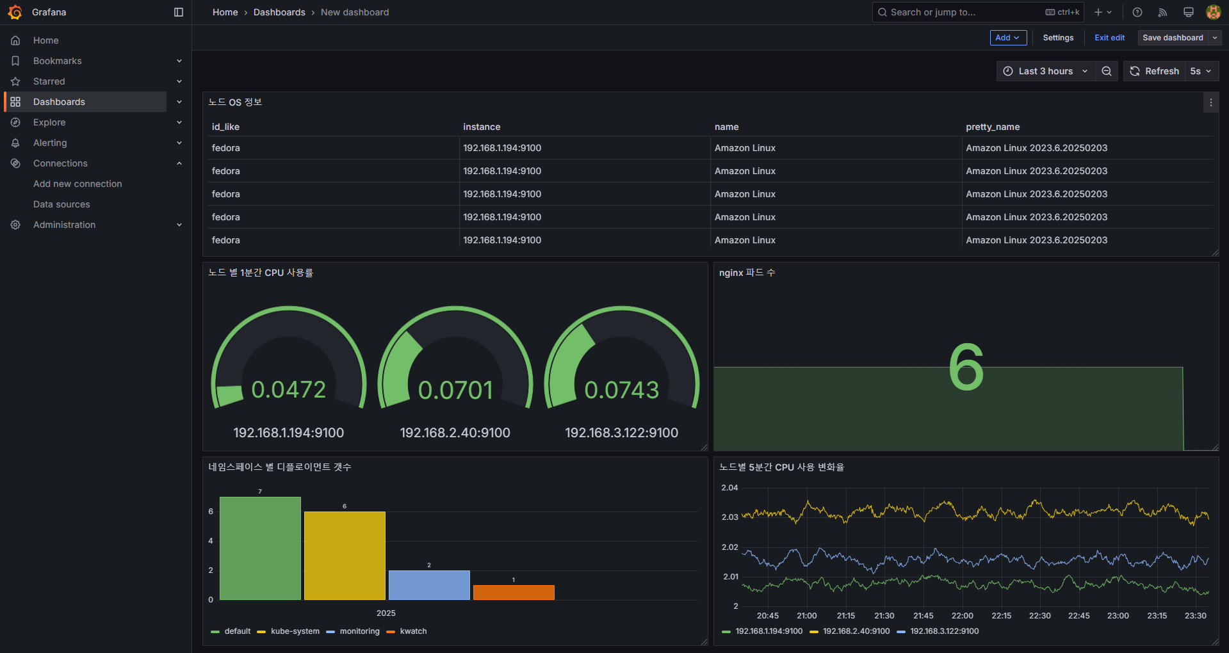Click the 0.0743 gauge value

pos(621,390)
